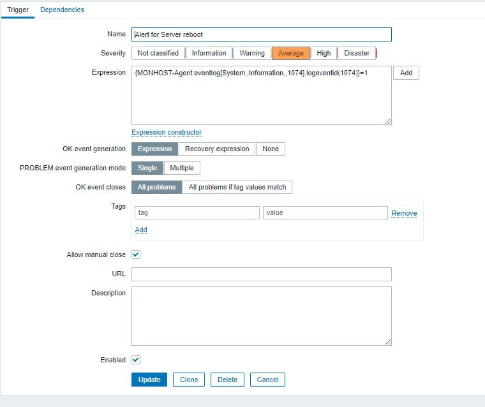Choose All problems if tag values match

[237, 187]
